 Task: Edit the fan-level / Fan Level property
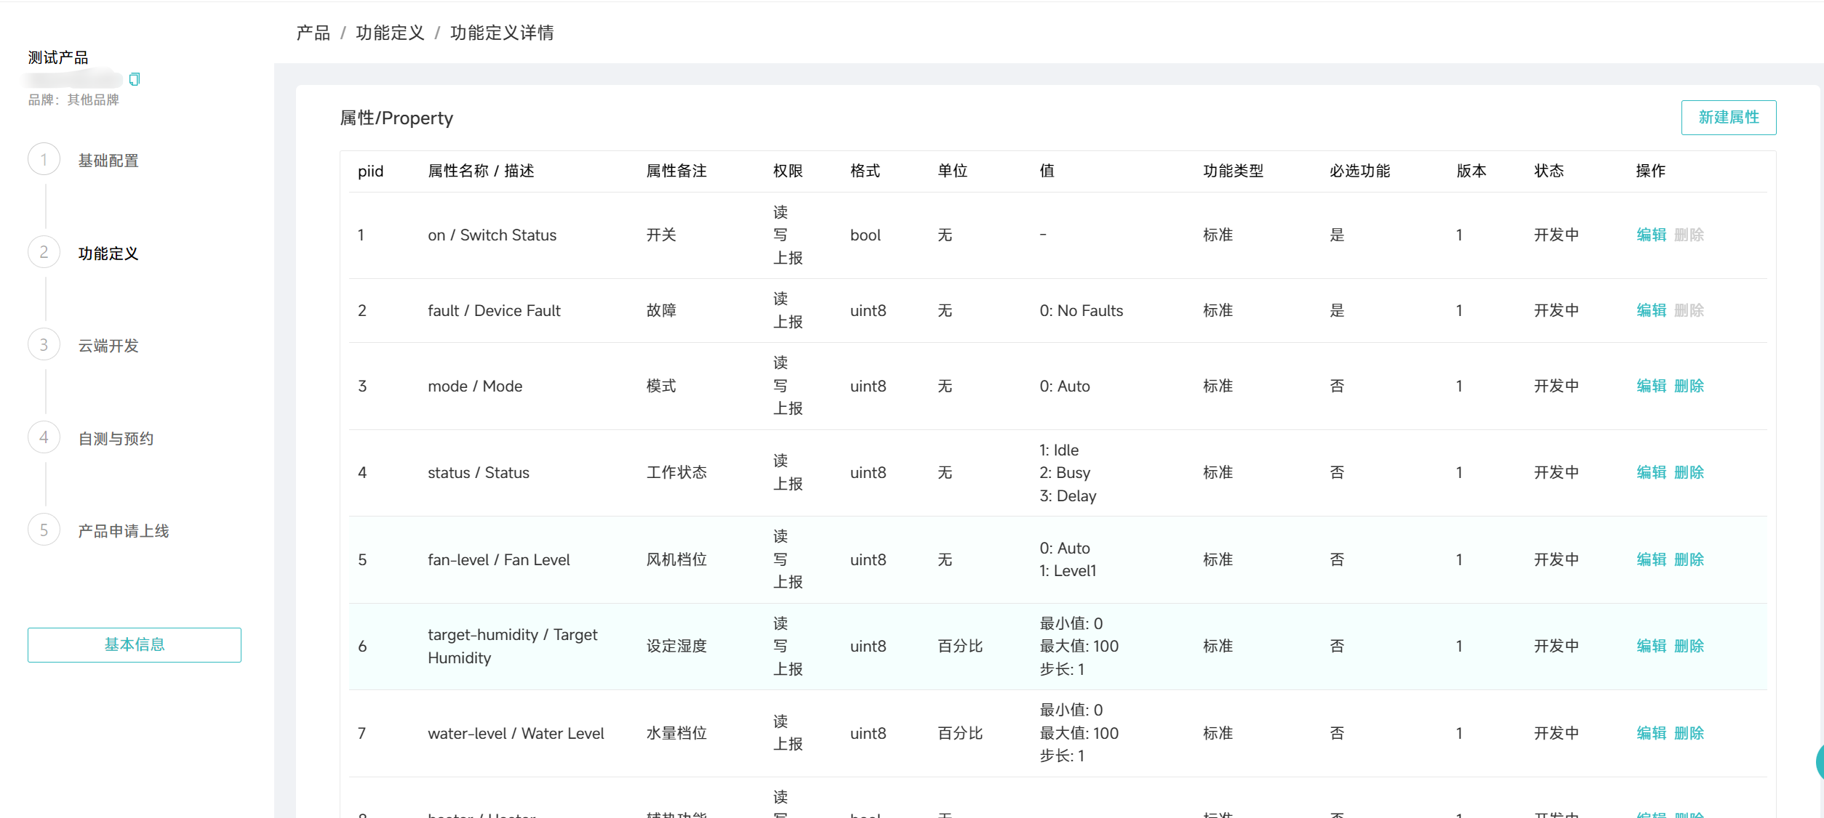[1651, 559]
